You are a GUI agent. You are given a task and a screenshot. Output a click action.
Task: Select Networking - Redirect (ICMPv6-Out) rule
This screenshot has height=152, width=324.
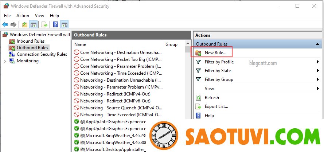(115, 101)
